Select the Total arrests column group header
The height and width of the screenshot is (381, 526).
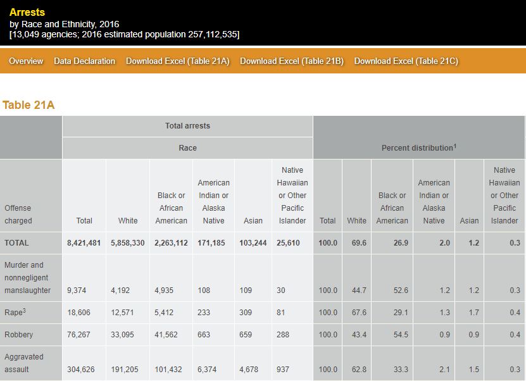187,126
